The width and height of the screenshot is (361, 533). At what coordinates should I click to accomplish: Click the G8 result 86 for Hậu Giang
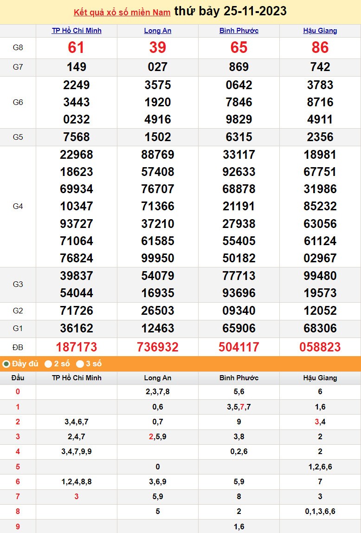320,48
